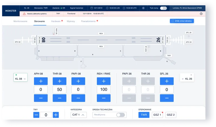
Task: Toggle the Tryb nocny night mode switch
Action: pyautogui.click(x=163, y=8)
